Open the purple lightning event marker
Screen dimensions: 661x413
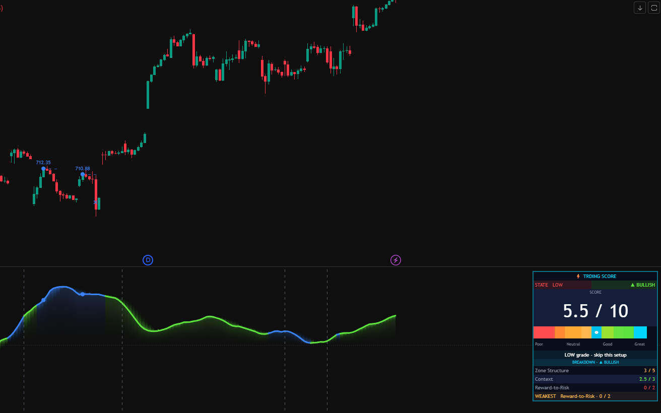coord(396,260)
